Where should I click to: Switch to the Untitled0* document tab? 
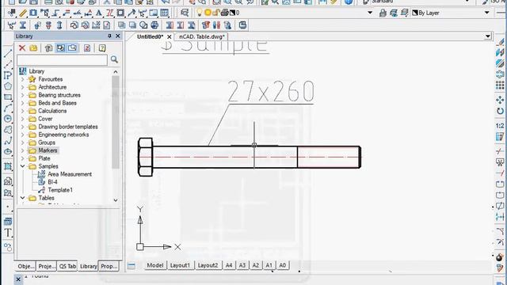[x=150, y=37]
